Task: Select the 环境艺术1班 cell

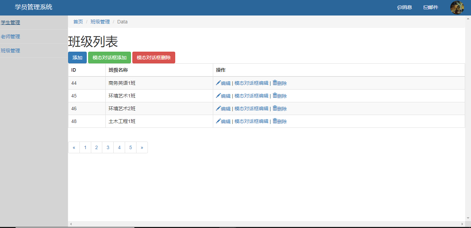Action: [159, 96]
